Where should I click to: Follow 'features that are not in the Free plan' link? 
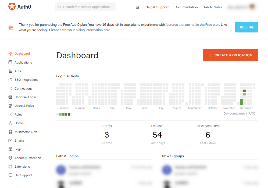(192, 25)
